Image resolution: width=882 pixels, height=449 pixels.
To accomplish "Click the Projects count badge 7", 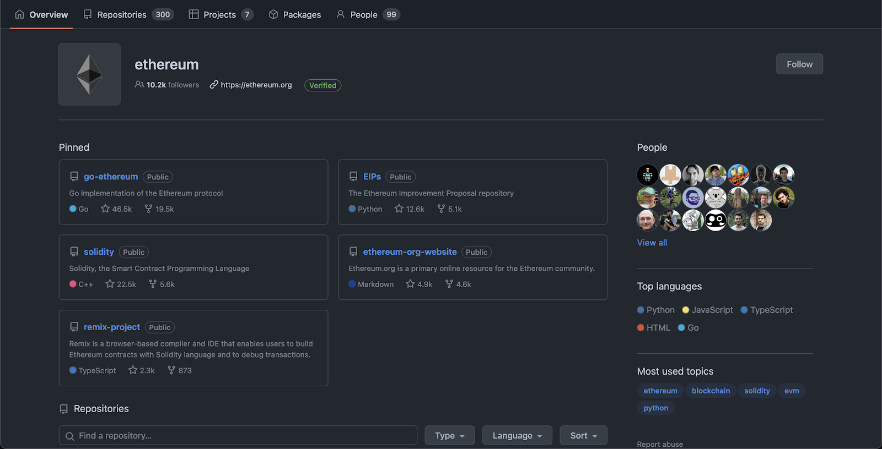I will coord(247,14).
